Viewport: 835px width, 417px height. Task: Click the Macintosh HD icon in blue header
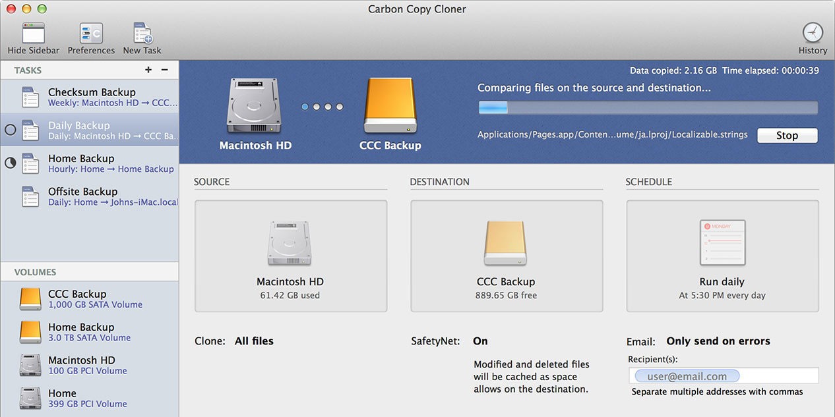point(255,107)
